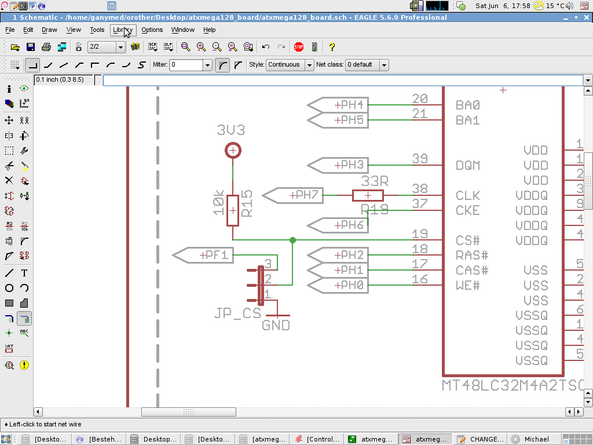
Task: Open the Edit menu
Action: coord(28,30)
